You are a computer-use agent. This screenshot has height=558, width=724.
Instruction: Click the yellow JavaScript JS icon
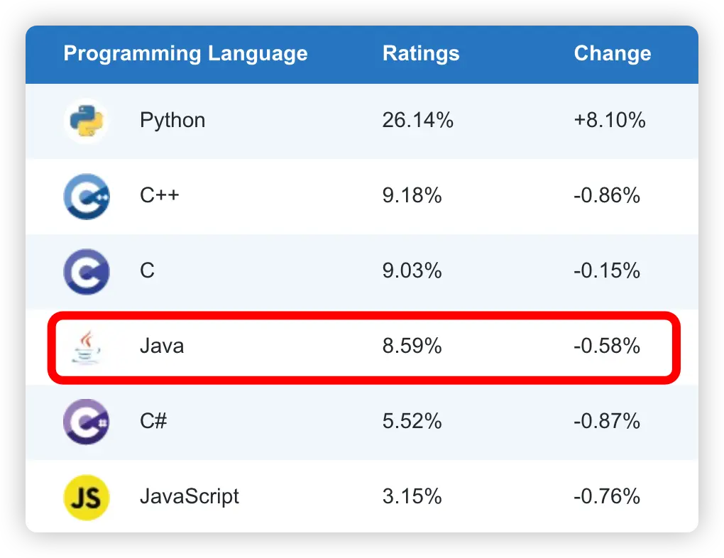[x=86, y=497]
